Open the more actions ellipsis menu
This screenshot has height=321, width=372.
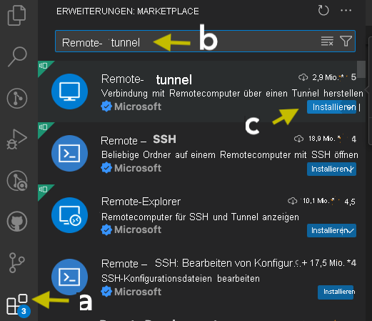click(346, 11)
